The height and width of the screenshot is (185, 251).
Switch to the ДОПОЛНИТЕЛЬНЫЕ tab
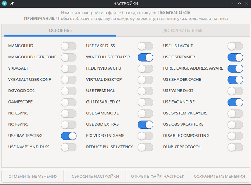pyautogui.click(x=183, y=30)
